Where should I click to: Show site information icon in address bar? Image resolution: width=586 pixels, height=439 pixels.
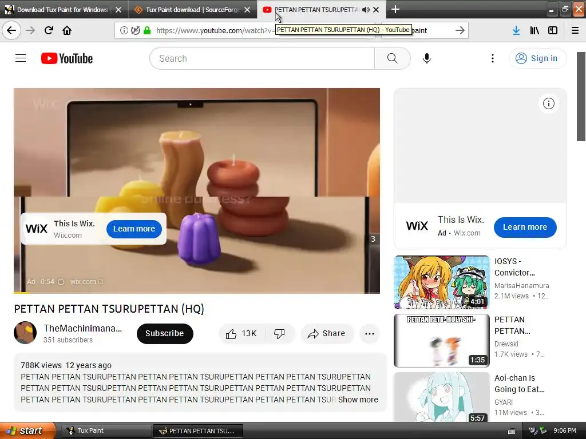click(124, 30)
